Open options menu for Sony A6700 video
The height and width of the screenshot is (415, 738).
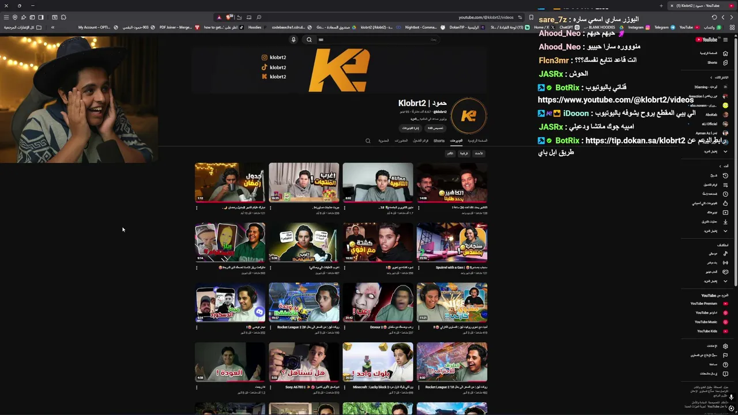[270, 387]
